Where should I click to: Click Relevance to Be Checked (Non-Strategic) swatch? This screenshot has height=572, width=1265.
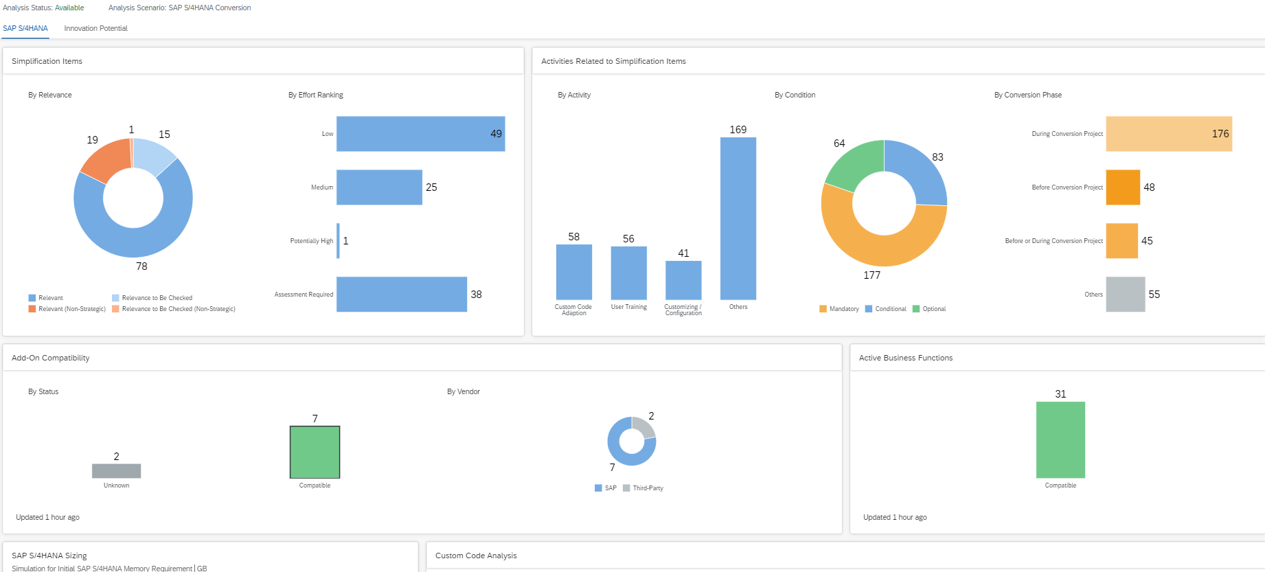coord(115,309)
